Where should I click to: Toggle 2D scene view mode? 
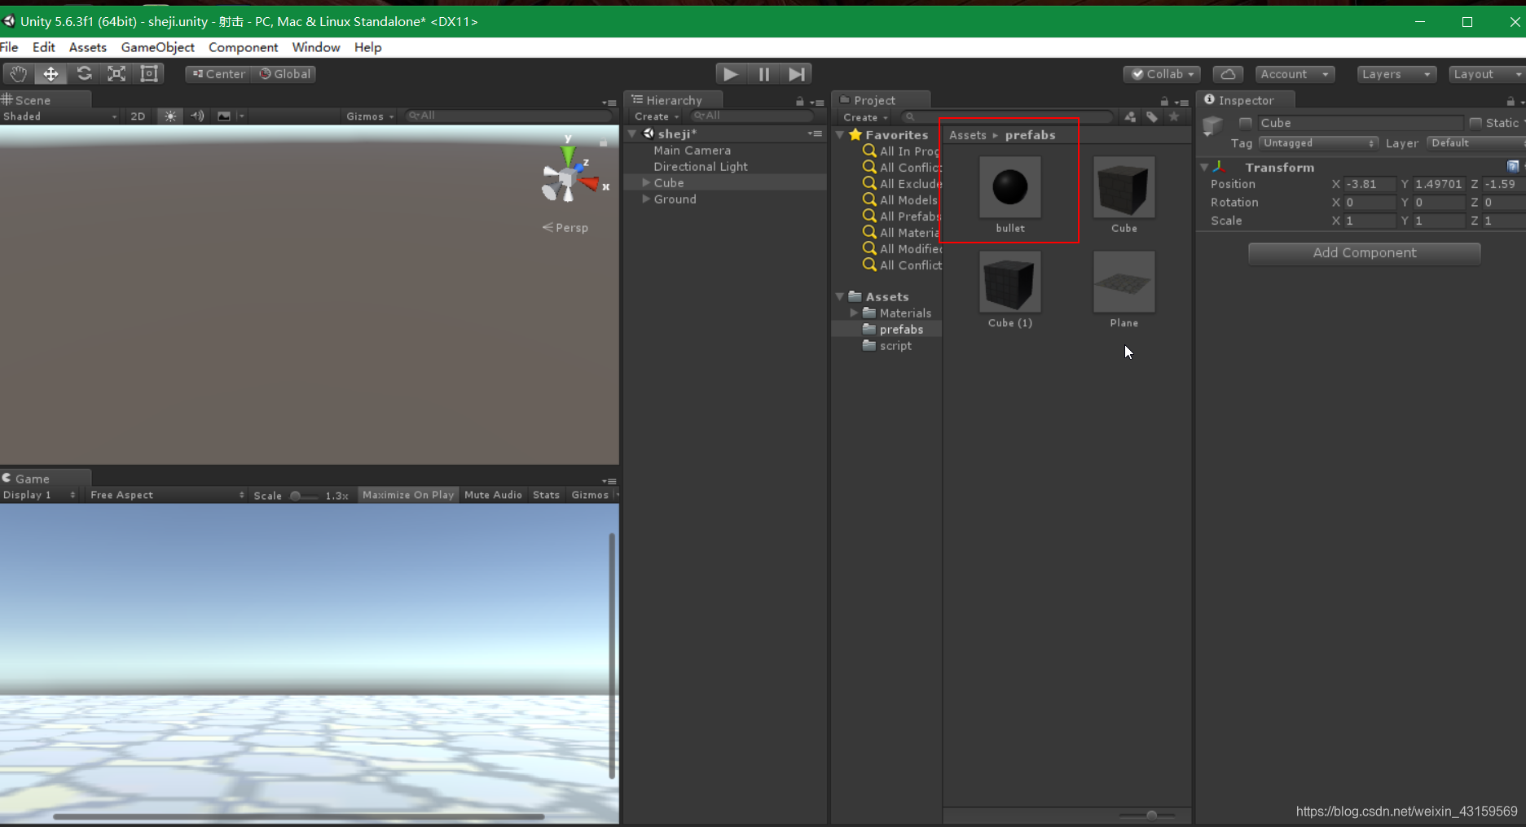click(x=138, y=116)
